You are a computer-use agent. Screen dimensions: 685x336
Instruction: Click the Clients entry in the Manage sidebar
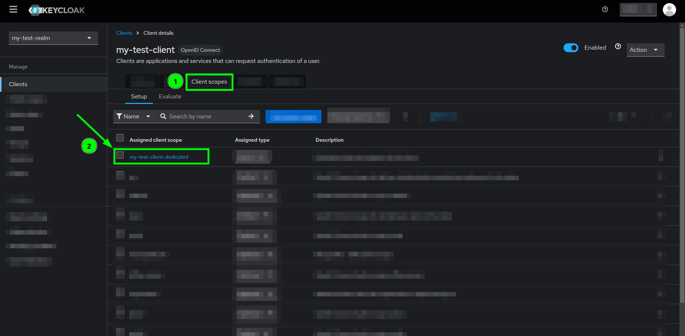18,84
